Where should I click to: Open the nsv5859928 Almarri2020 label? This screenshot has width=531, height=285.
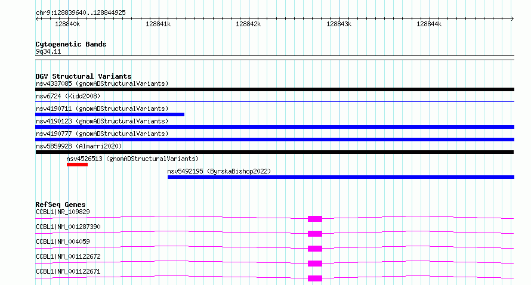click(x=79, y=146)
